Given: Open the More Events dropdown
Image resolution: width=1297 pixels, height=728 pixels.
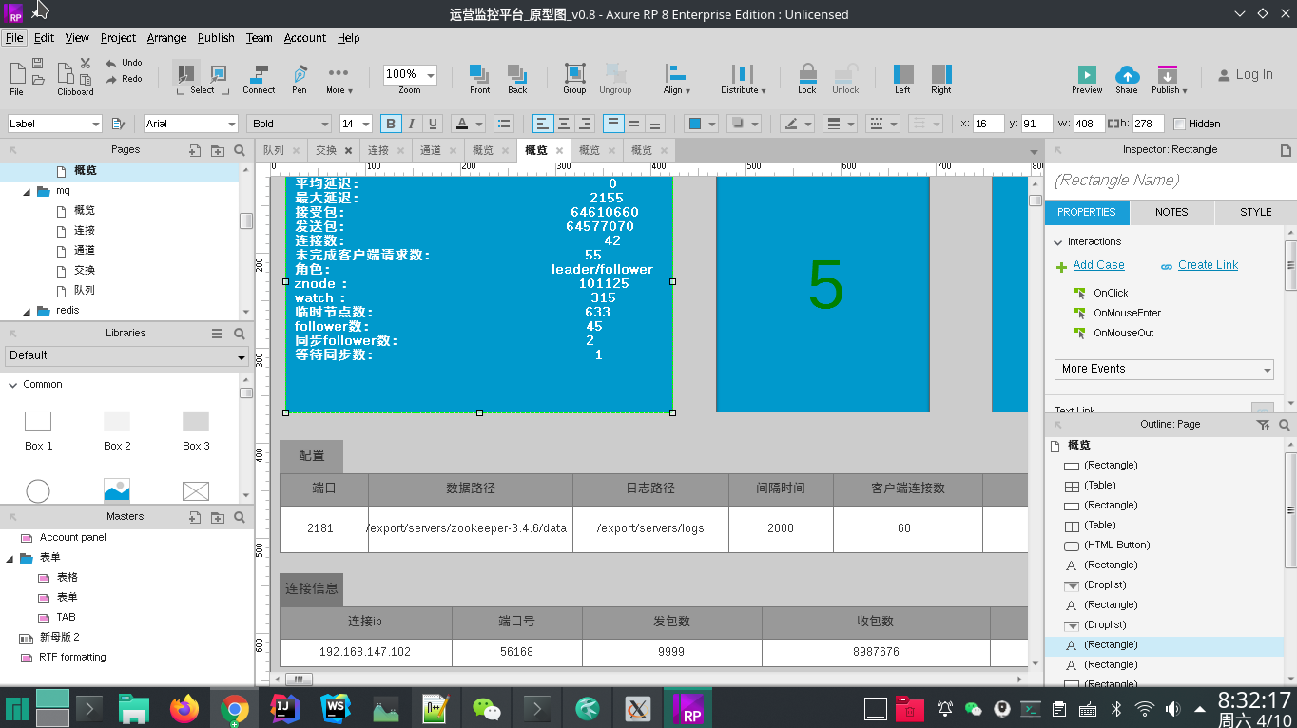Looking at the screenshot, I should [x=1163, y=369].
